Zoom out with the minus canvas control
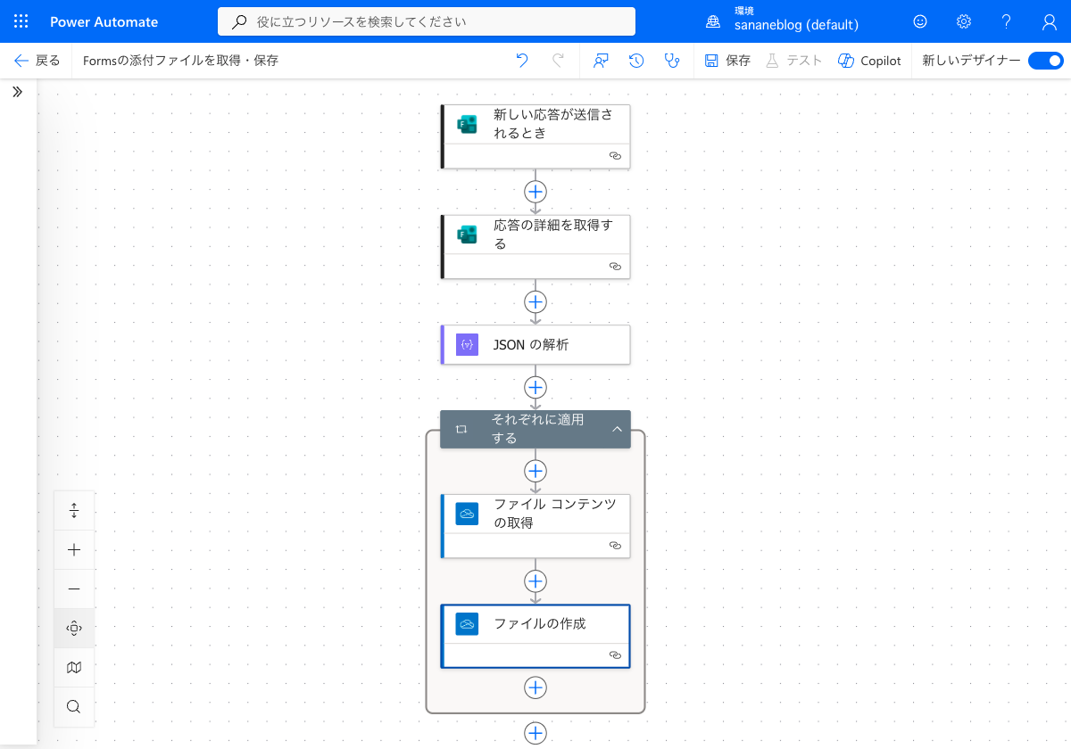Image resolution: width=1071 pixels, height=749 pixels. pos(74,589)
